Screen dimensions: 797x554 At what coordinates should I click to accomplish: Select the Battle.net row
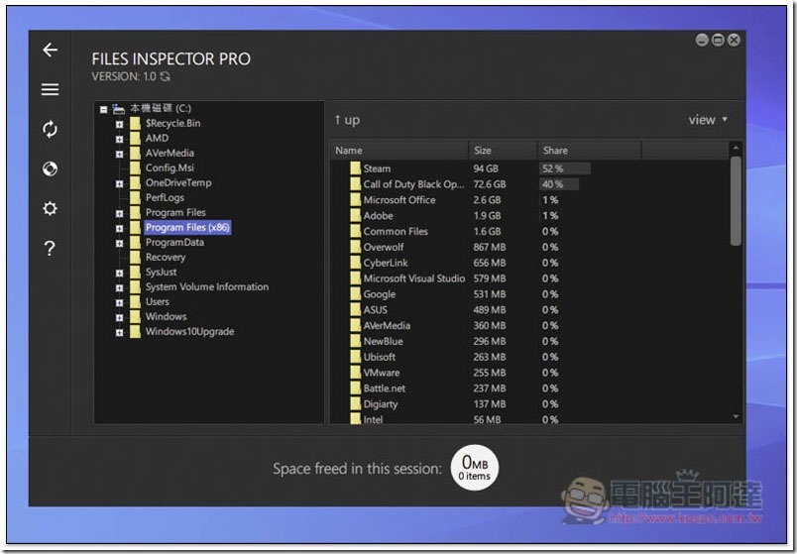[530, 388]
